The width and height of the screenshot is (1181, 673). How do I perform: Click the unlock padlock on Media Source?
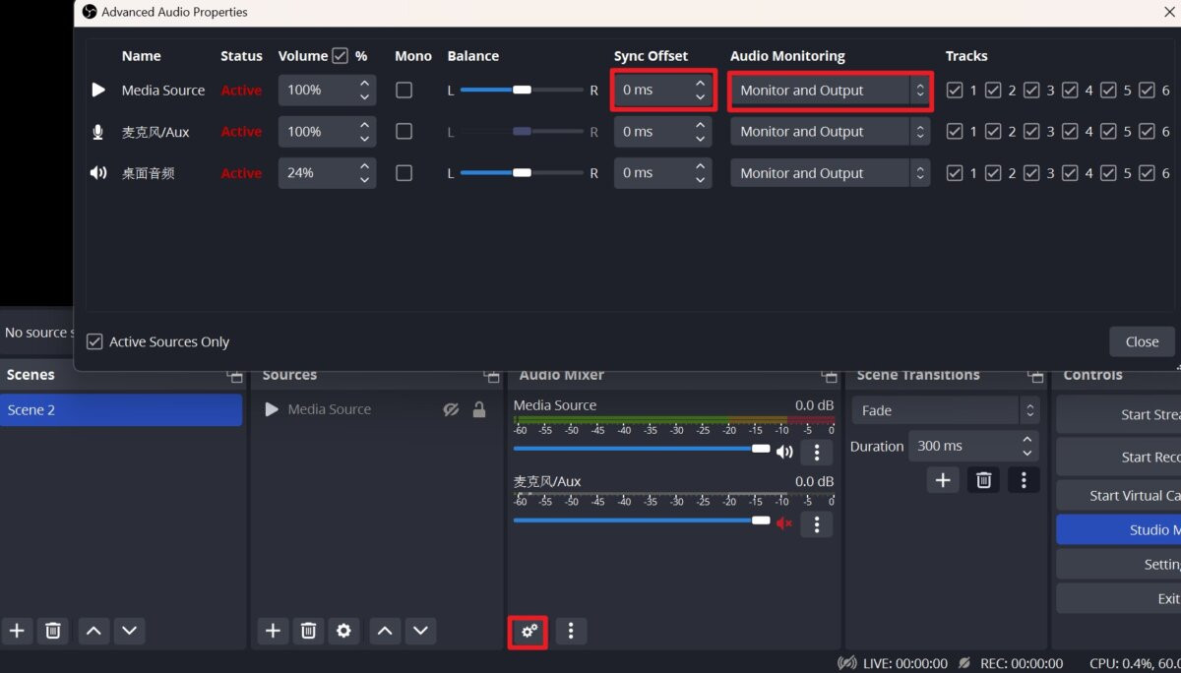click(x=479, y=409)
